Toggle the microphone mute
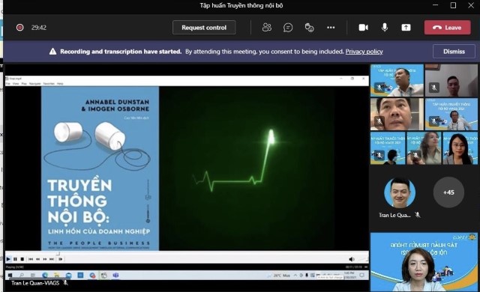 (x=385, y=28)
